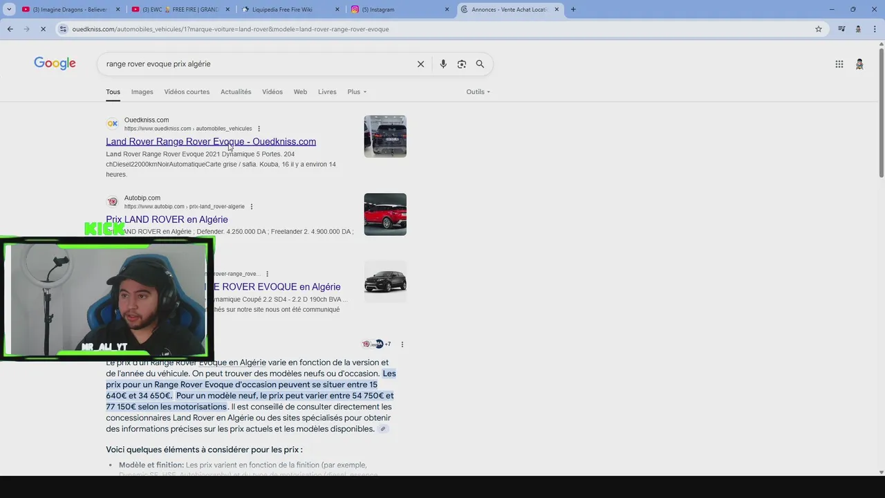Open options for the range_rove result
The image size is (885, 498).
click(x=267, y=274)
